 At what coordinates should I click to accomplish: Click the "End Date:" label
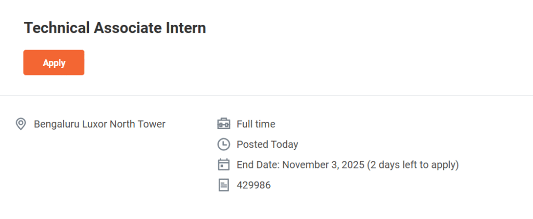coord(258,165)
